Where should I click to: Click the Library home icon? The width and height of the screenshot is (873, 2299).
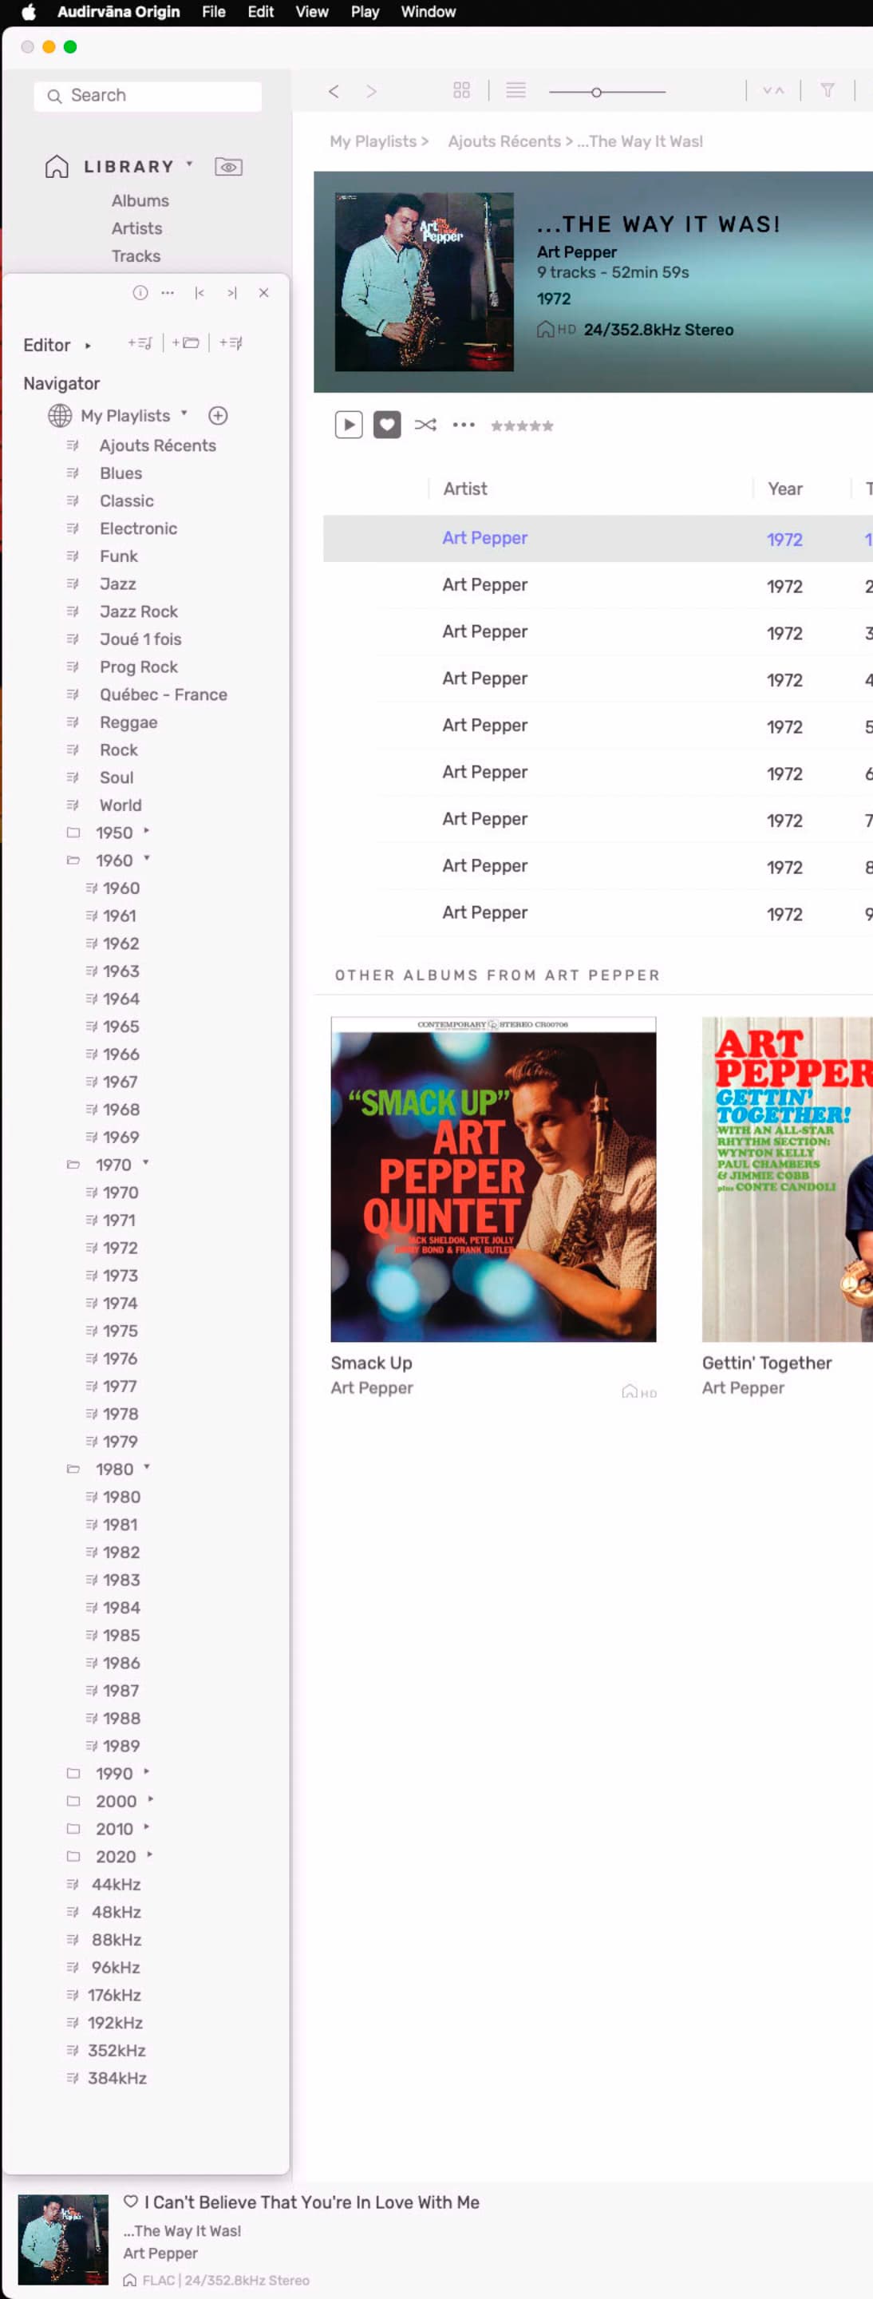[57, 166]
